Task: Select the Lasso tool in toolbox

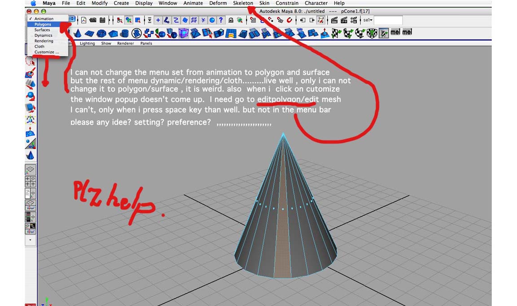Action: (x=31, y=62)
